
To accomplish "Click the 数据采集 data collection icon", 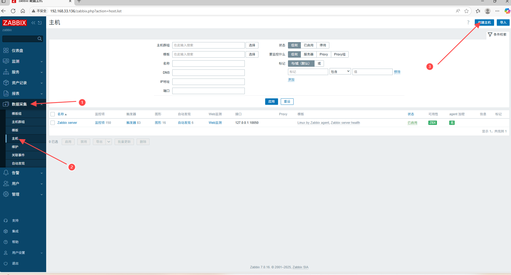I will tap(6, 104).
